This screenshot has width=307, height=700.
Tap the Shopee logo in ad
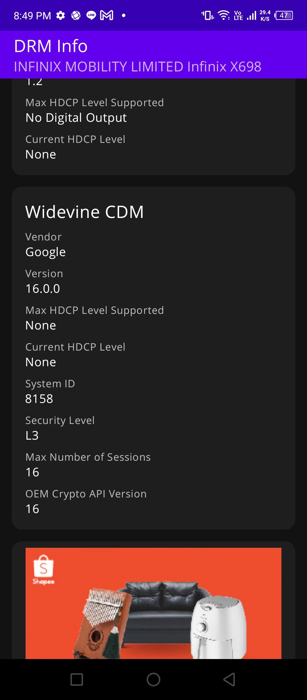coord(43,569)
